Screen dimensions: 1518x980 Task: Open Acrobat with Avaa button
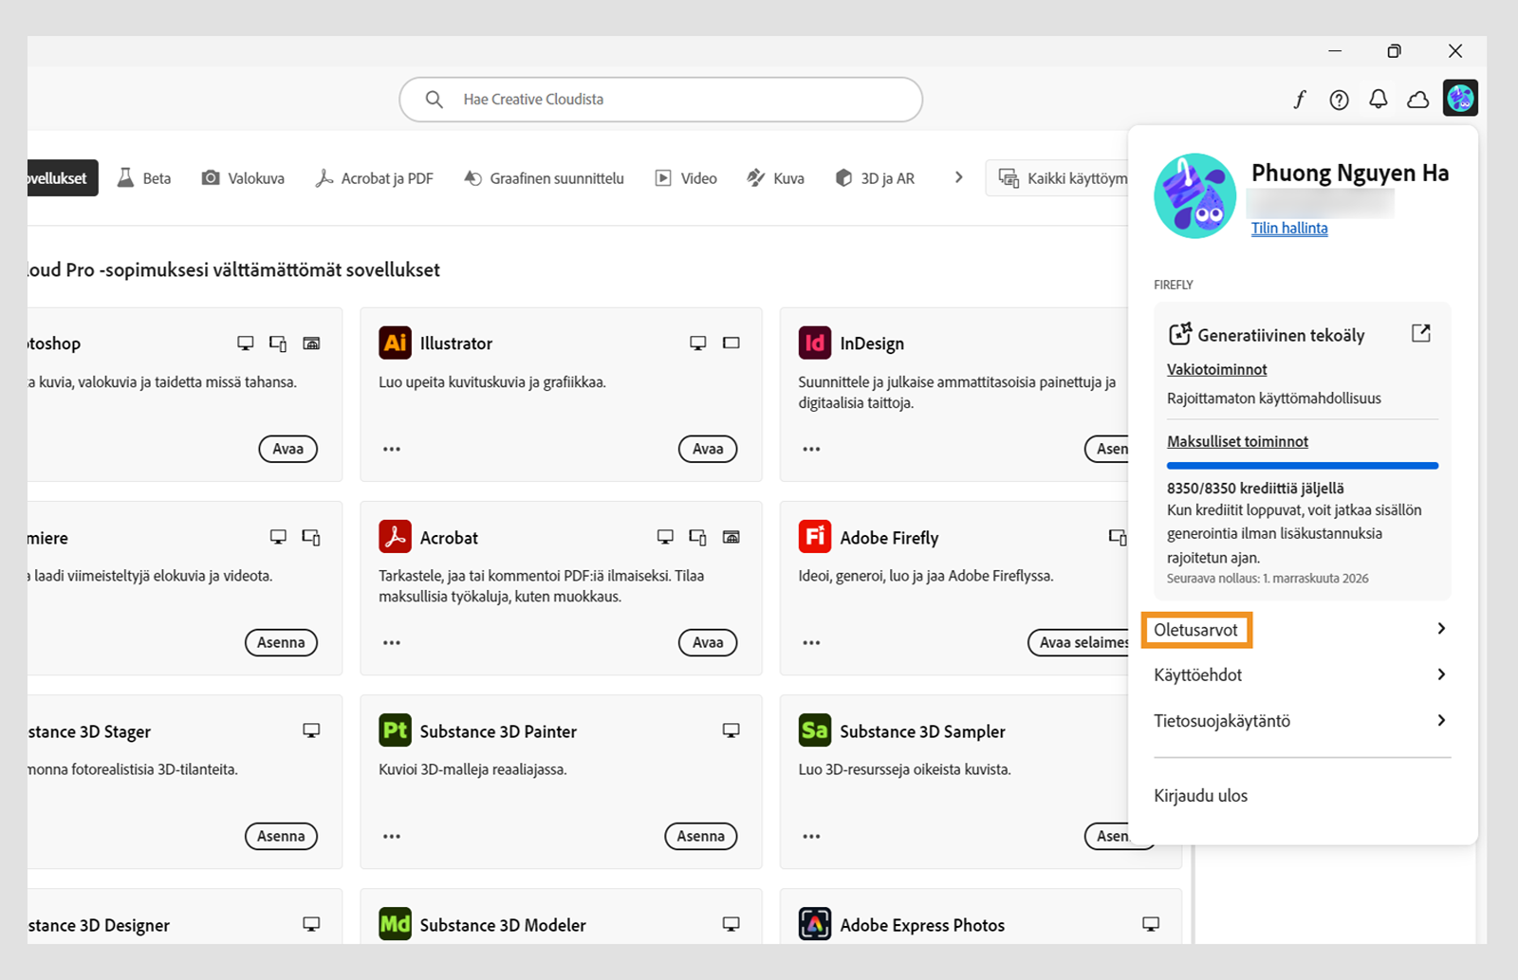pyautogui.click(x=708, y=642)
